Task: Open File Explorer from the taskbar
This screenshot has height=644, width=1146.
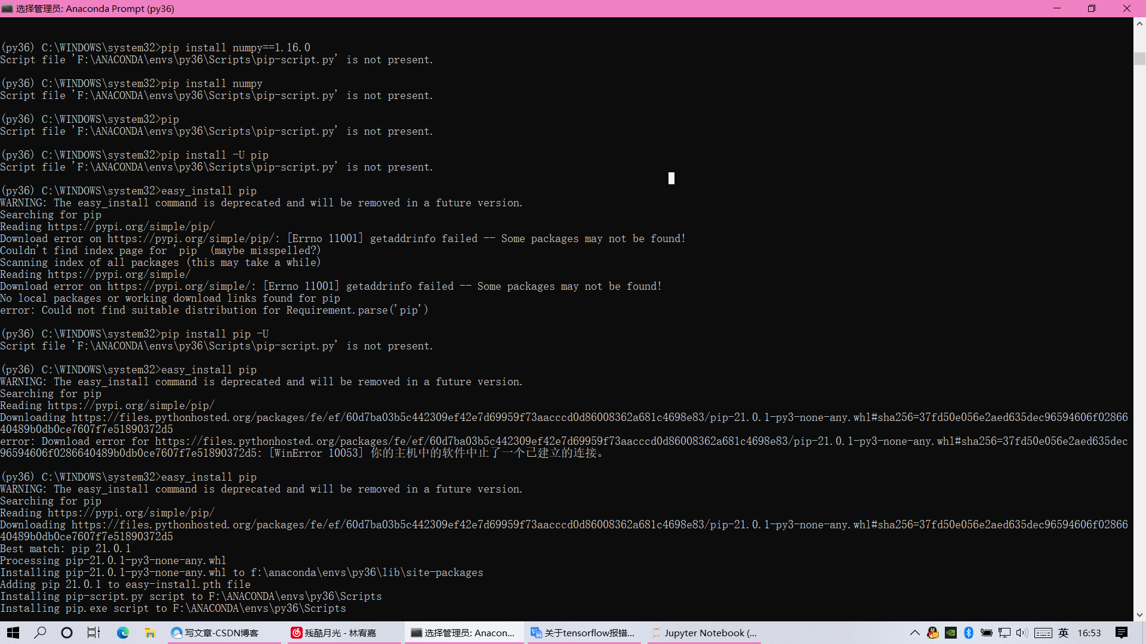Action: coord(150,633)
